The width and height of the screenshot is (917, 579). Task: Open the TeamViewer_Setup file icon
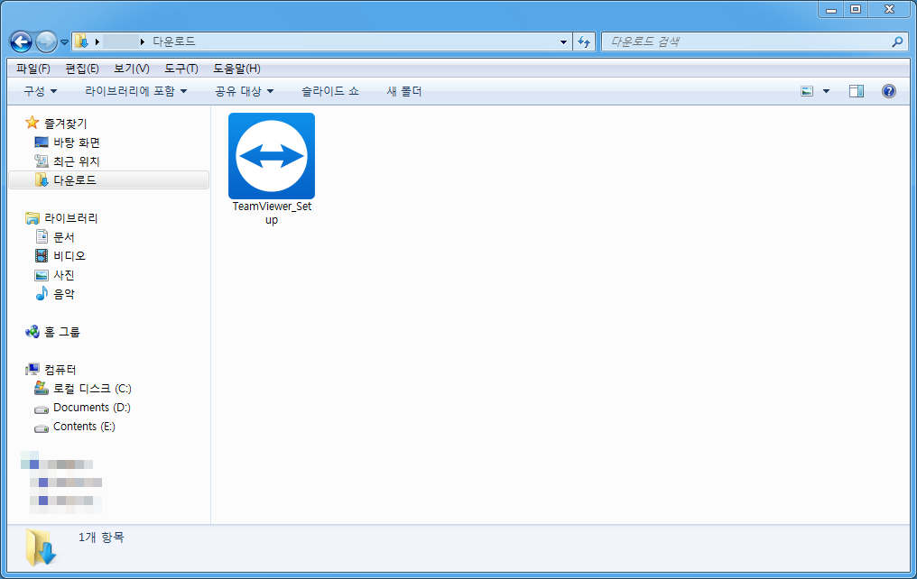272,156
